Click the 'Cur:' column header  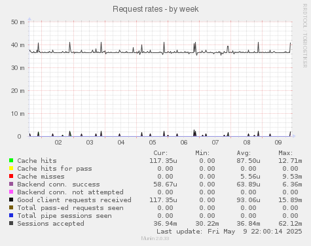(160, 153)
